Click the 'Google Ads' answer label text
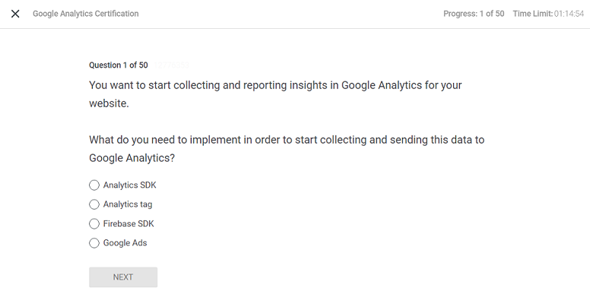The height and width of the screenshot is (304, 590). click(125, 243)
